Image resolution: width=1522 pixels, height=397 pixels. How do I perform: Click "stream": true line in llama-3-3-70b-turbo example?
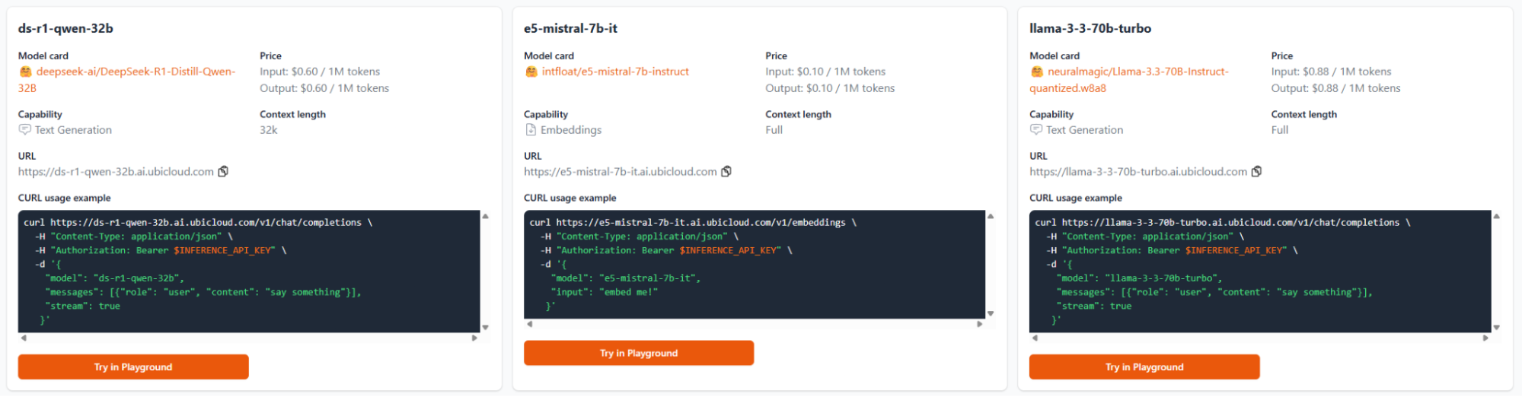tap(1094, 306)
